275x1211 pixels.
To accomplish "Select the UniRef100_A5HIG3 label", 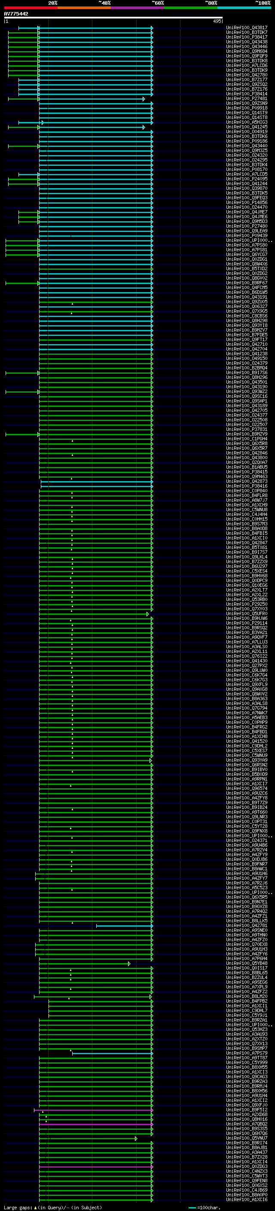I will pyautogui.click(x=247, y=122).
